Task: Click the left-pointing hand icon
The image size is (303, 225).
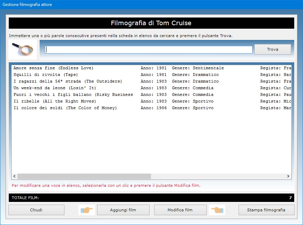Action: point(217,210)
